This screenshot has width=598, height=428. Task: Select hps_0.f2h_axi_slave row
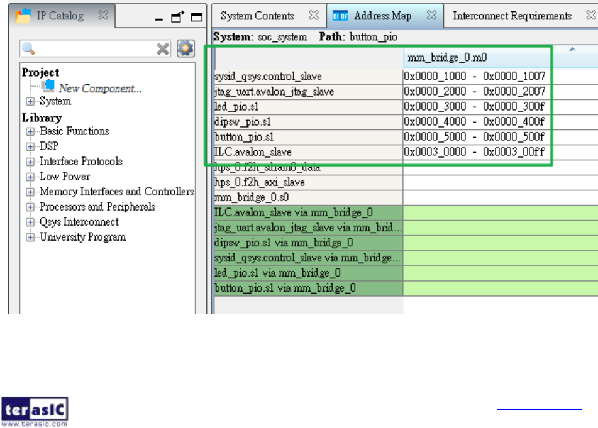tap(308, 182)
